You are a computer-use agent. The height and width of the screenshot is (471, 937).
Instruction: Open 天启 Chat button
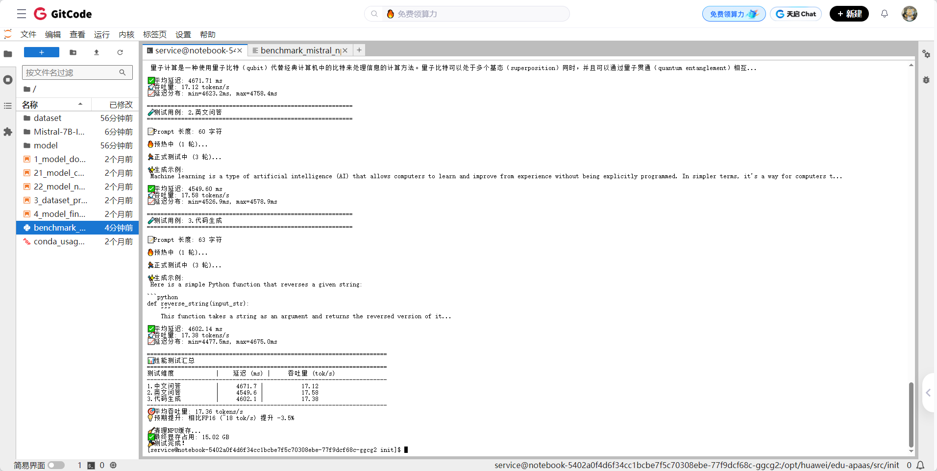tap(796, 14)
